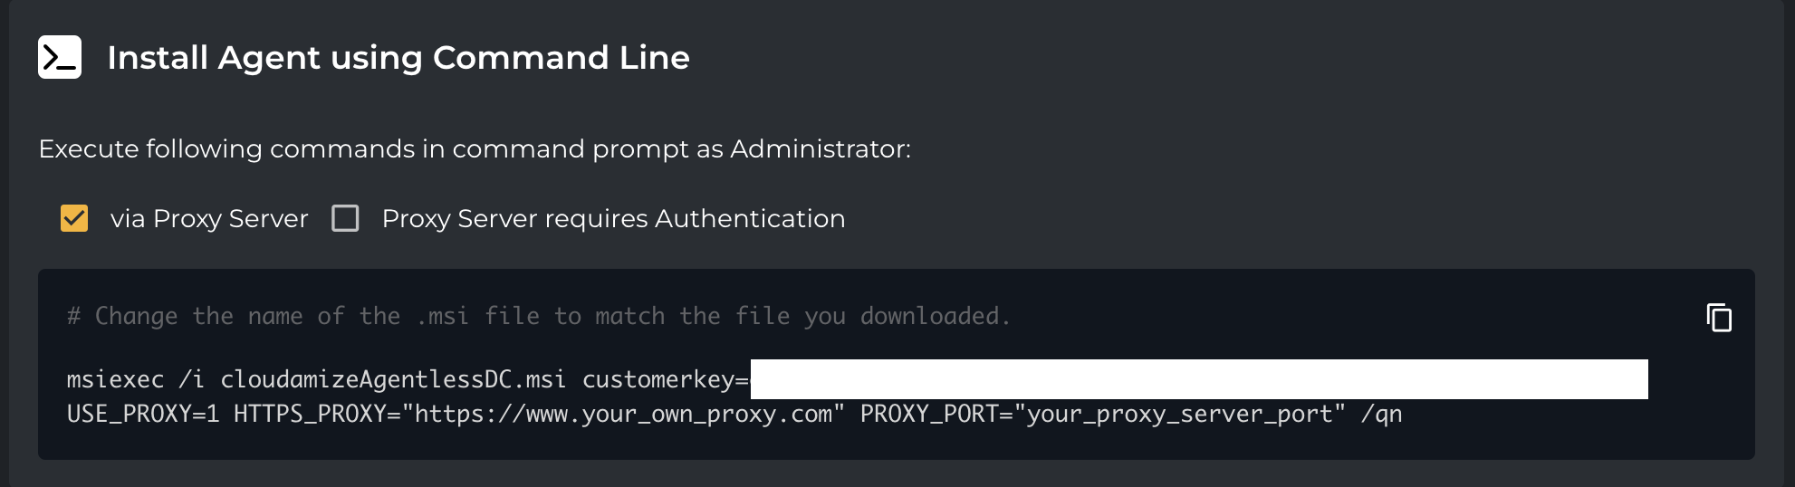
Task: Click the https://www.your_own_proxy.com URL value
Action: coord(623,414)
